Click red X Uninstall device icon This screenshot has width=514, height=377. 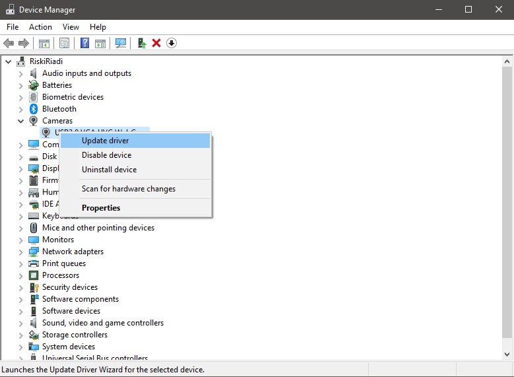click(x=156, y=43)
